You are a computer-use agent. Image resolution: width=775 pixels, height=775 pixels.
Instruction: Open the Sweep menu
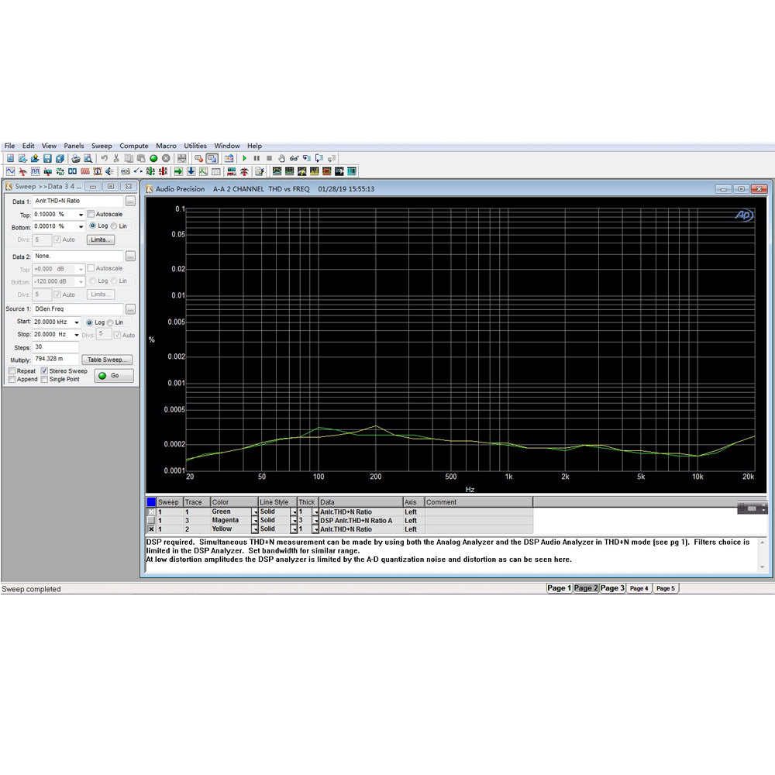tap(102, 146)
